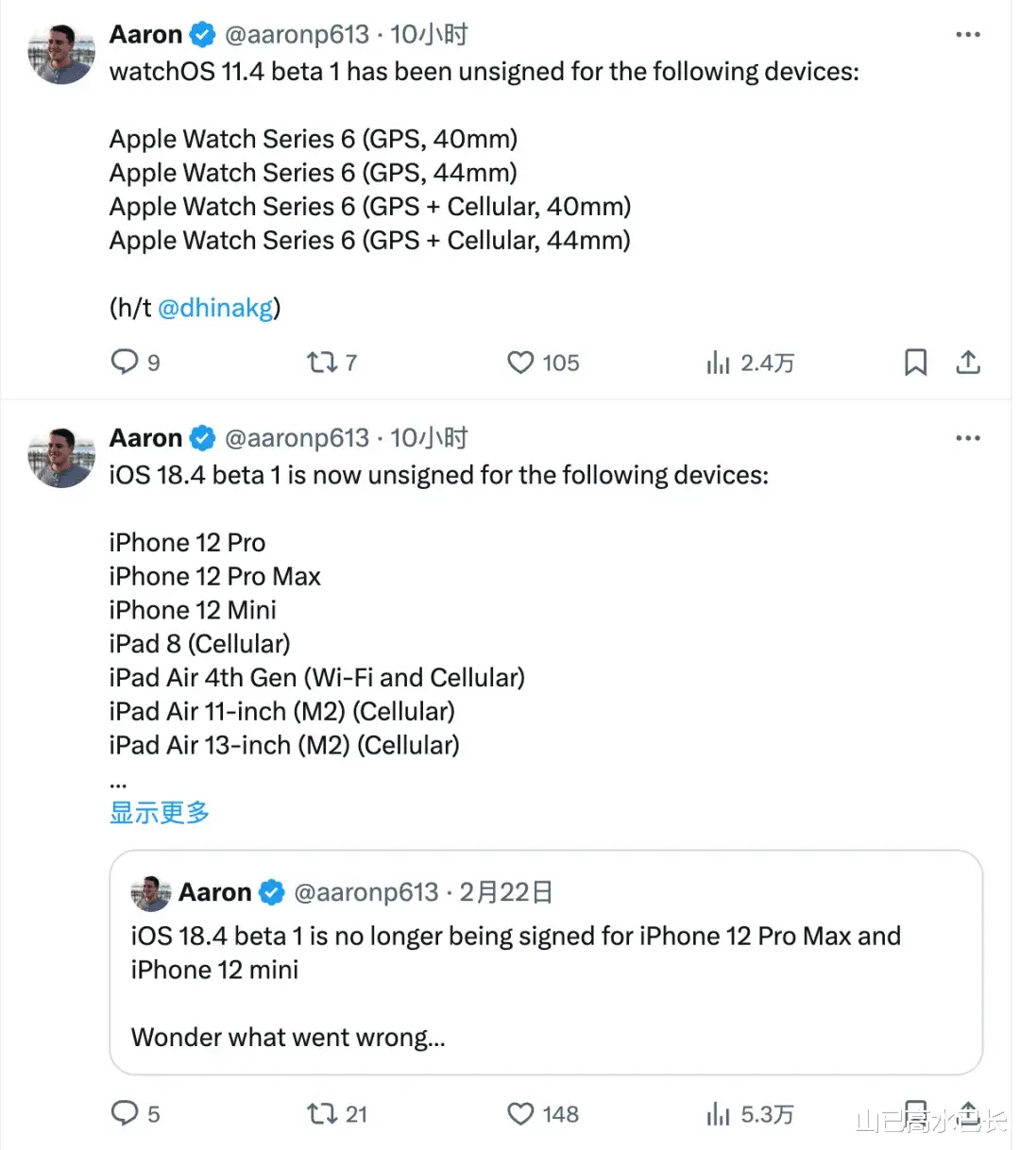The height and width of the screenshot is (1150, 1020).
Task: Open Aaron's avatar on the iOS tweet
Action: (x=61, y=457)
